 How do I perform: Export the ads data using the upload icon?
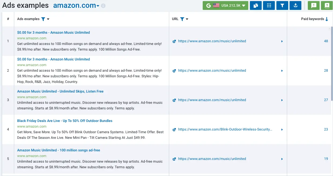point(295,5)
